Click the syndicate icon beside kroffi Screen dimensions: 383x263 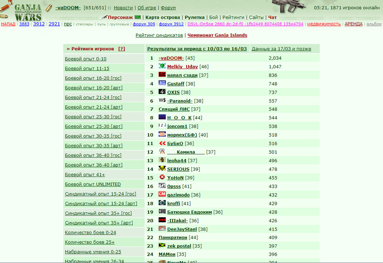click(x=162, y=202)
